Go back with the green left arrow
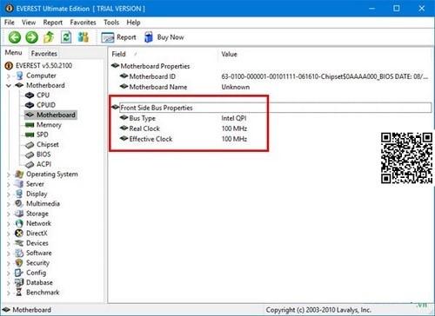 tap(15, 37)
